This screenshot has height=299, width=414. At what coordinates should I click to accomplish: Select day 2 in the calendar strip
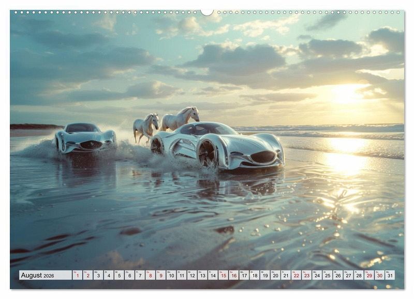[x=87, y=275]
